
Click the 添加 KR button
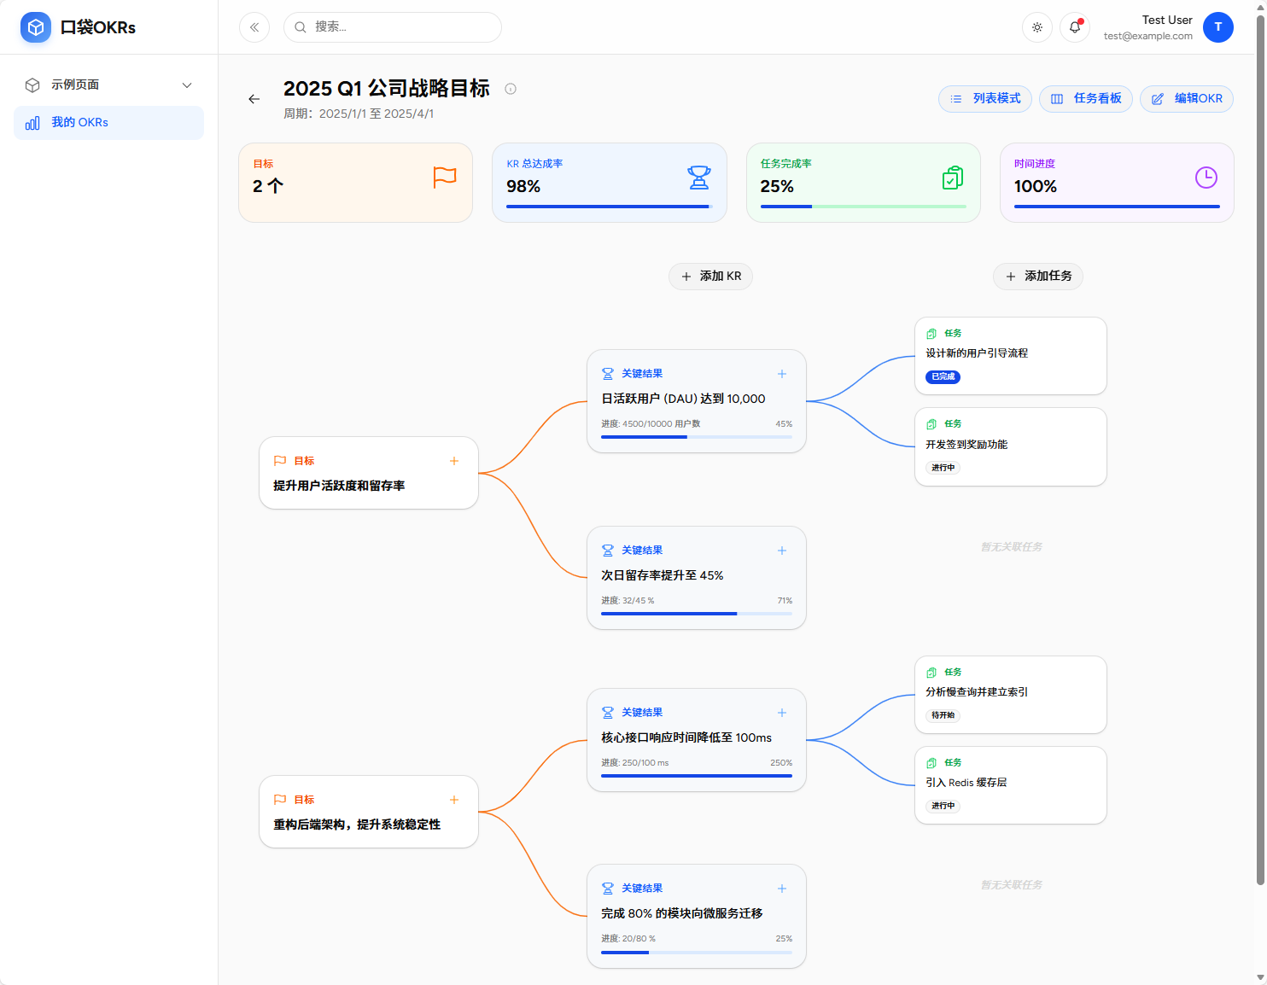pyautogui.click(x=710, y=277)
